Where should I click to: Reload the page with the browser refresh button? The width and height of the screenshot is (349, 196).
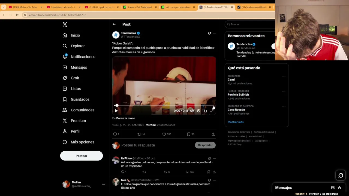[x=17, y=15]
